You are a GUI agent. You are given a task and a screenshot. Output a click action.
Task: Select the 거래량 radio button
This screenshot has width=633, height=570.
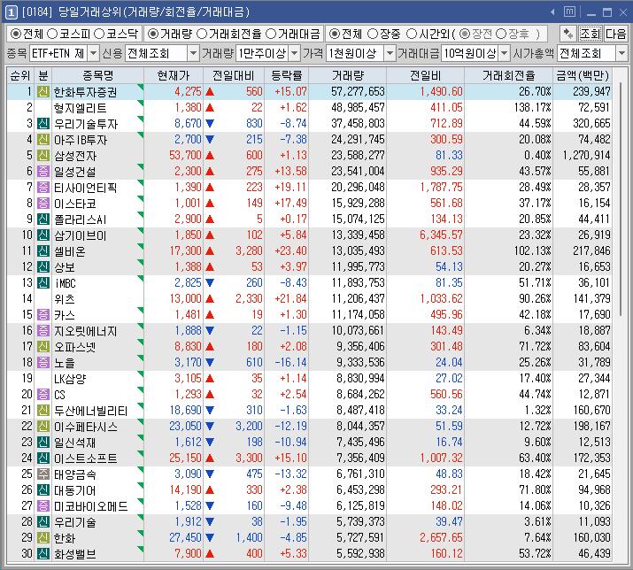(x=153, y=34)
